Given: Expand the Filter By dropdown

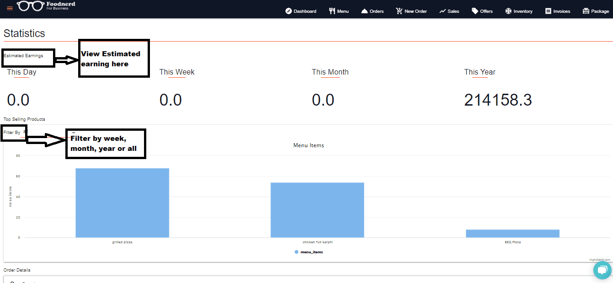Looking at the screenshot, I should pyautogui.click(x=25, y=132).
